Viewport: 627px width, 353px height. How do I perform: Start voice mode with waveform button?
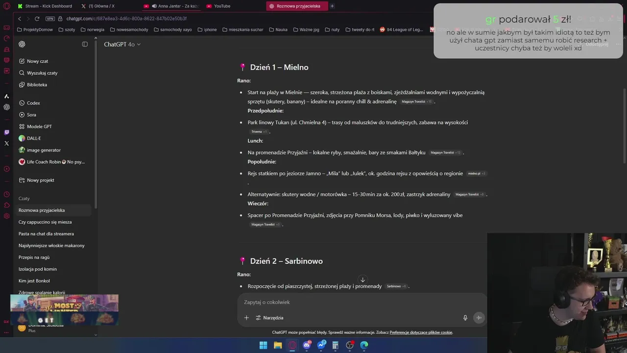479,318
